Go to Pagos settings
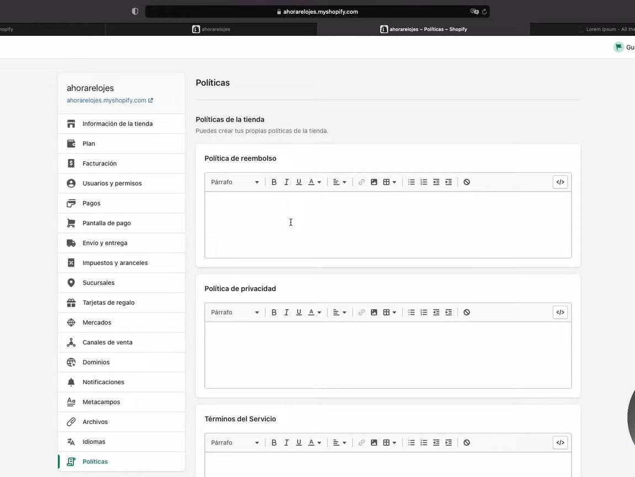The height and width of the screenshot is (477, 635). pos(121,203)
